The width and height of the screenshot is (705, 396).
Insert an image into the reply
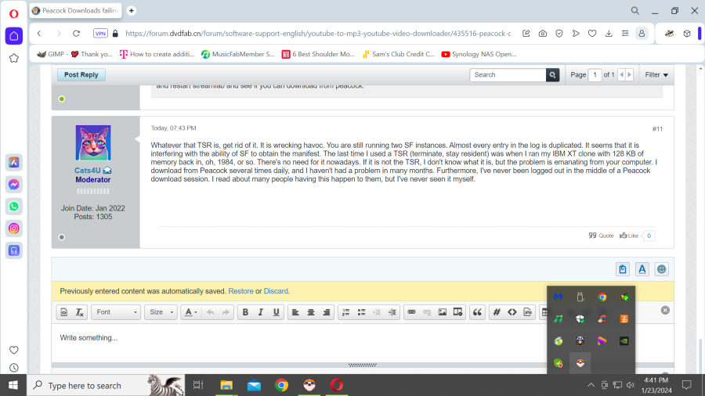point(443,312)
